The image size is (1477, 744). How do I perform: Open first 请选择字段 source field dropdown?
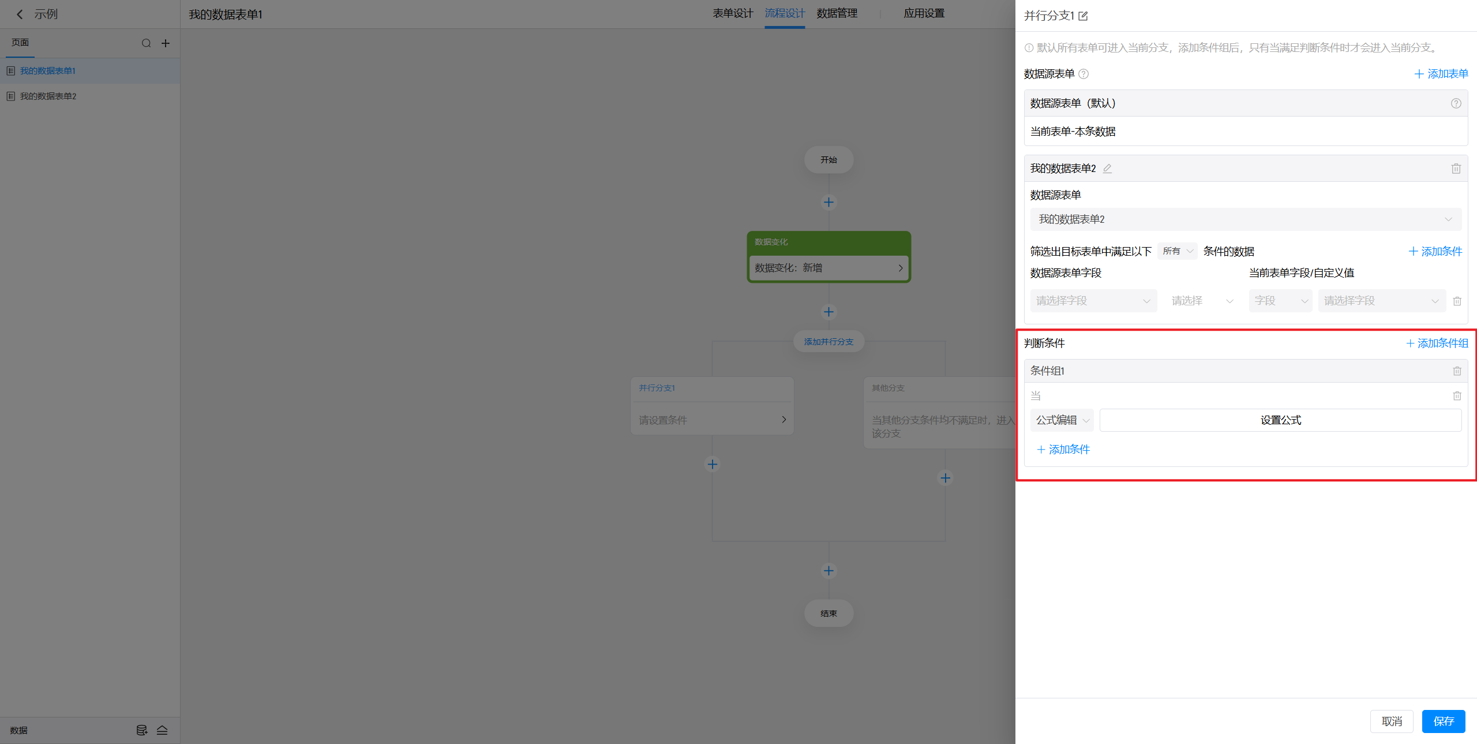pyautogui.click(x=1093, y=301)
